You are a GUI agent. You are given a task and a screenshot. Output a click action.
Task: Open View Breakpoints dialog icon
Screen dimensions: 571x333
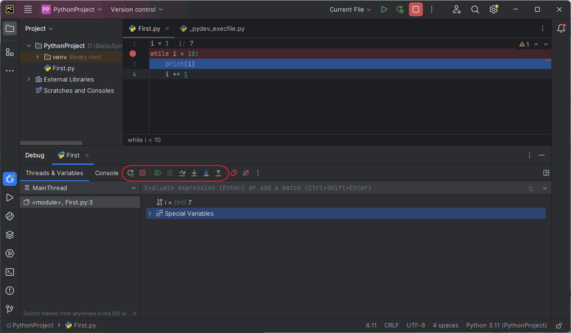tap(234, 173)
